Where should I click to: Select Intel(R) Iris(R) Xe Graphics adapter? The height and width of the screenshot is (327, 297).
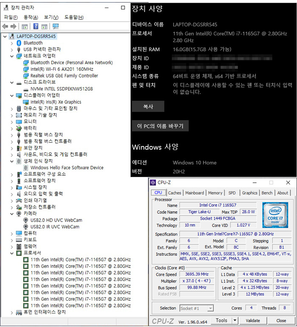click(56, 102)
